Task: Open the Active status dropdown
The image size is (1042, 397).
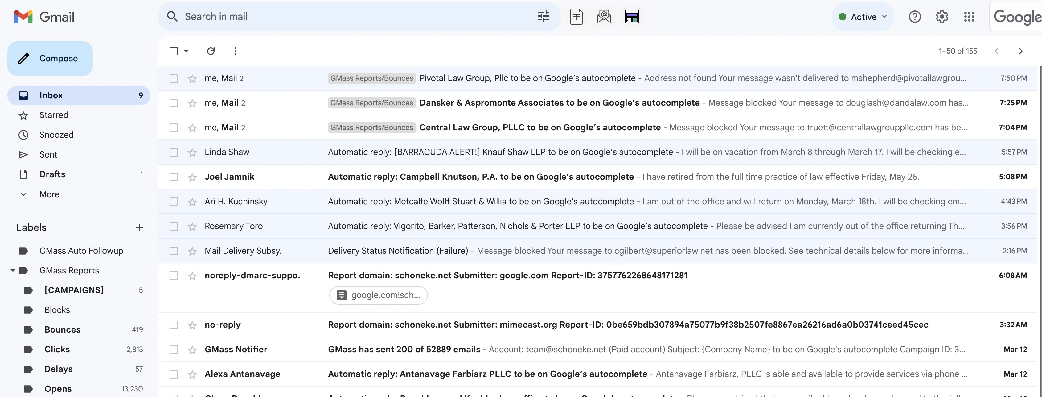Action: pyautogui.click(x=862, y=17)
